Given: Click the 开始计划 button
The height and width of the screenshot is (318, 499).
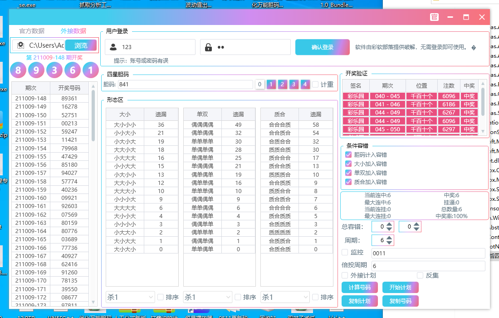Looking at the screenshot, I should tap(401, 288).
